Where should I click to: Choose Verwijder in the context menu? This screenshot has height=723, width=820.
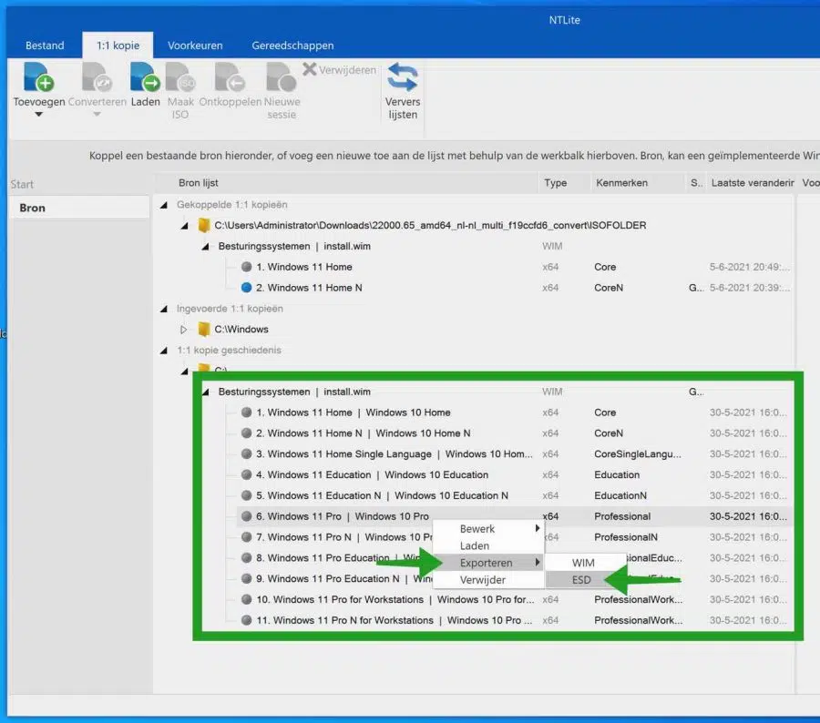coord(488,580)
